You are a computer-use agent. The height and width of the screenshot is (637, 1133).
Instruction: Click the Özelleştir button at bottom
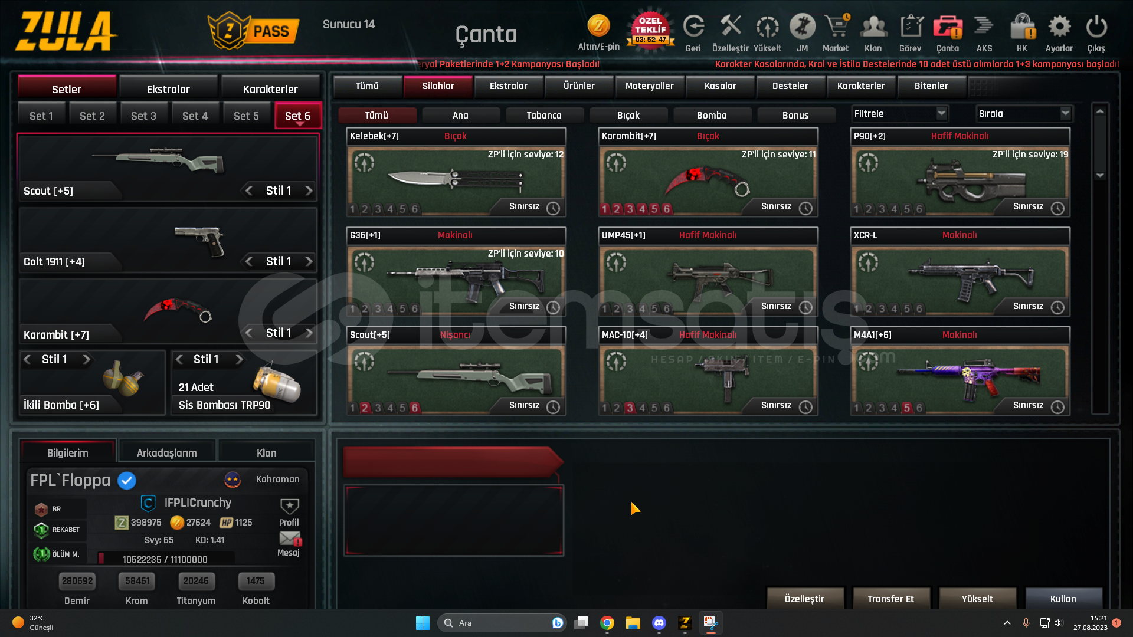click(804, 599)
